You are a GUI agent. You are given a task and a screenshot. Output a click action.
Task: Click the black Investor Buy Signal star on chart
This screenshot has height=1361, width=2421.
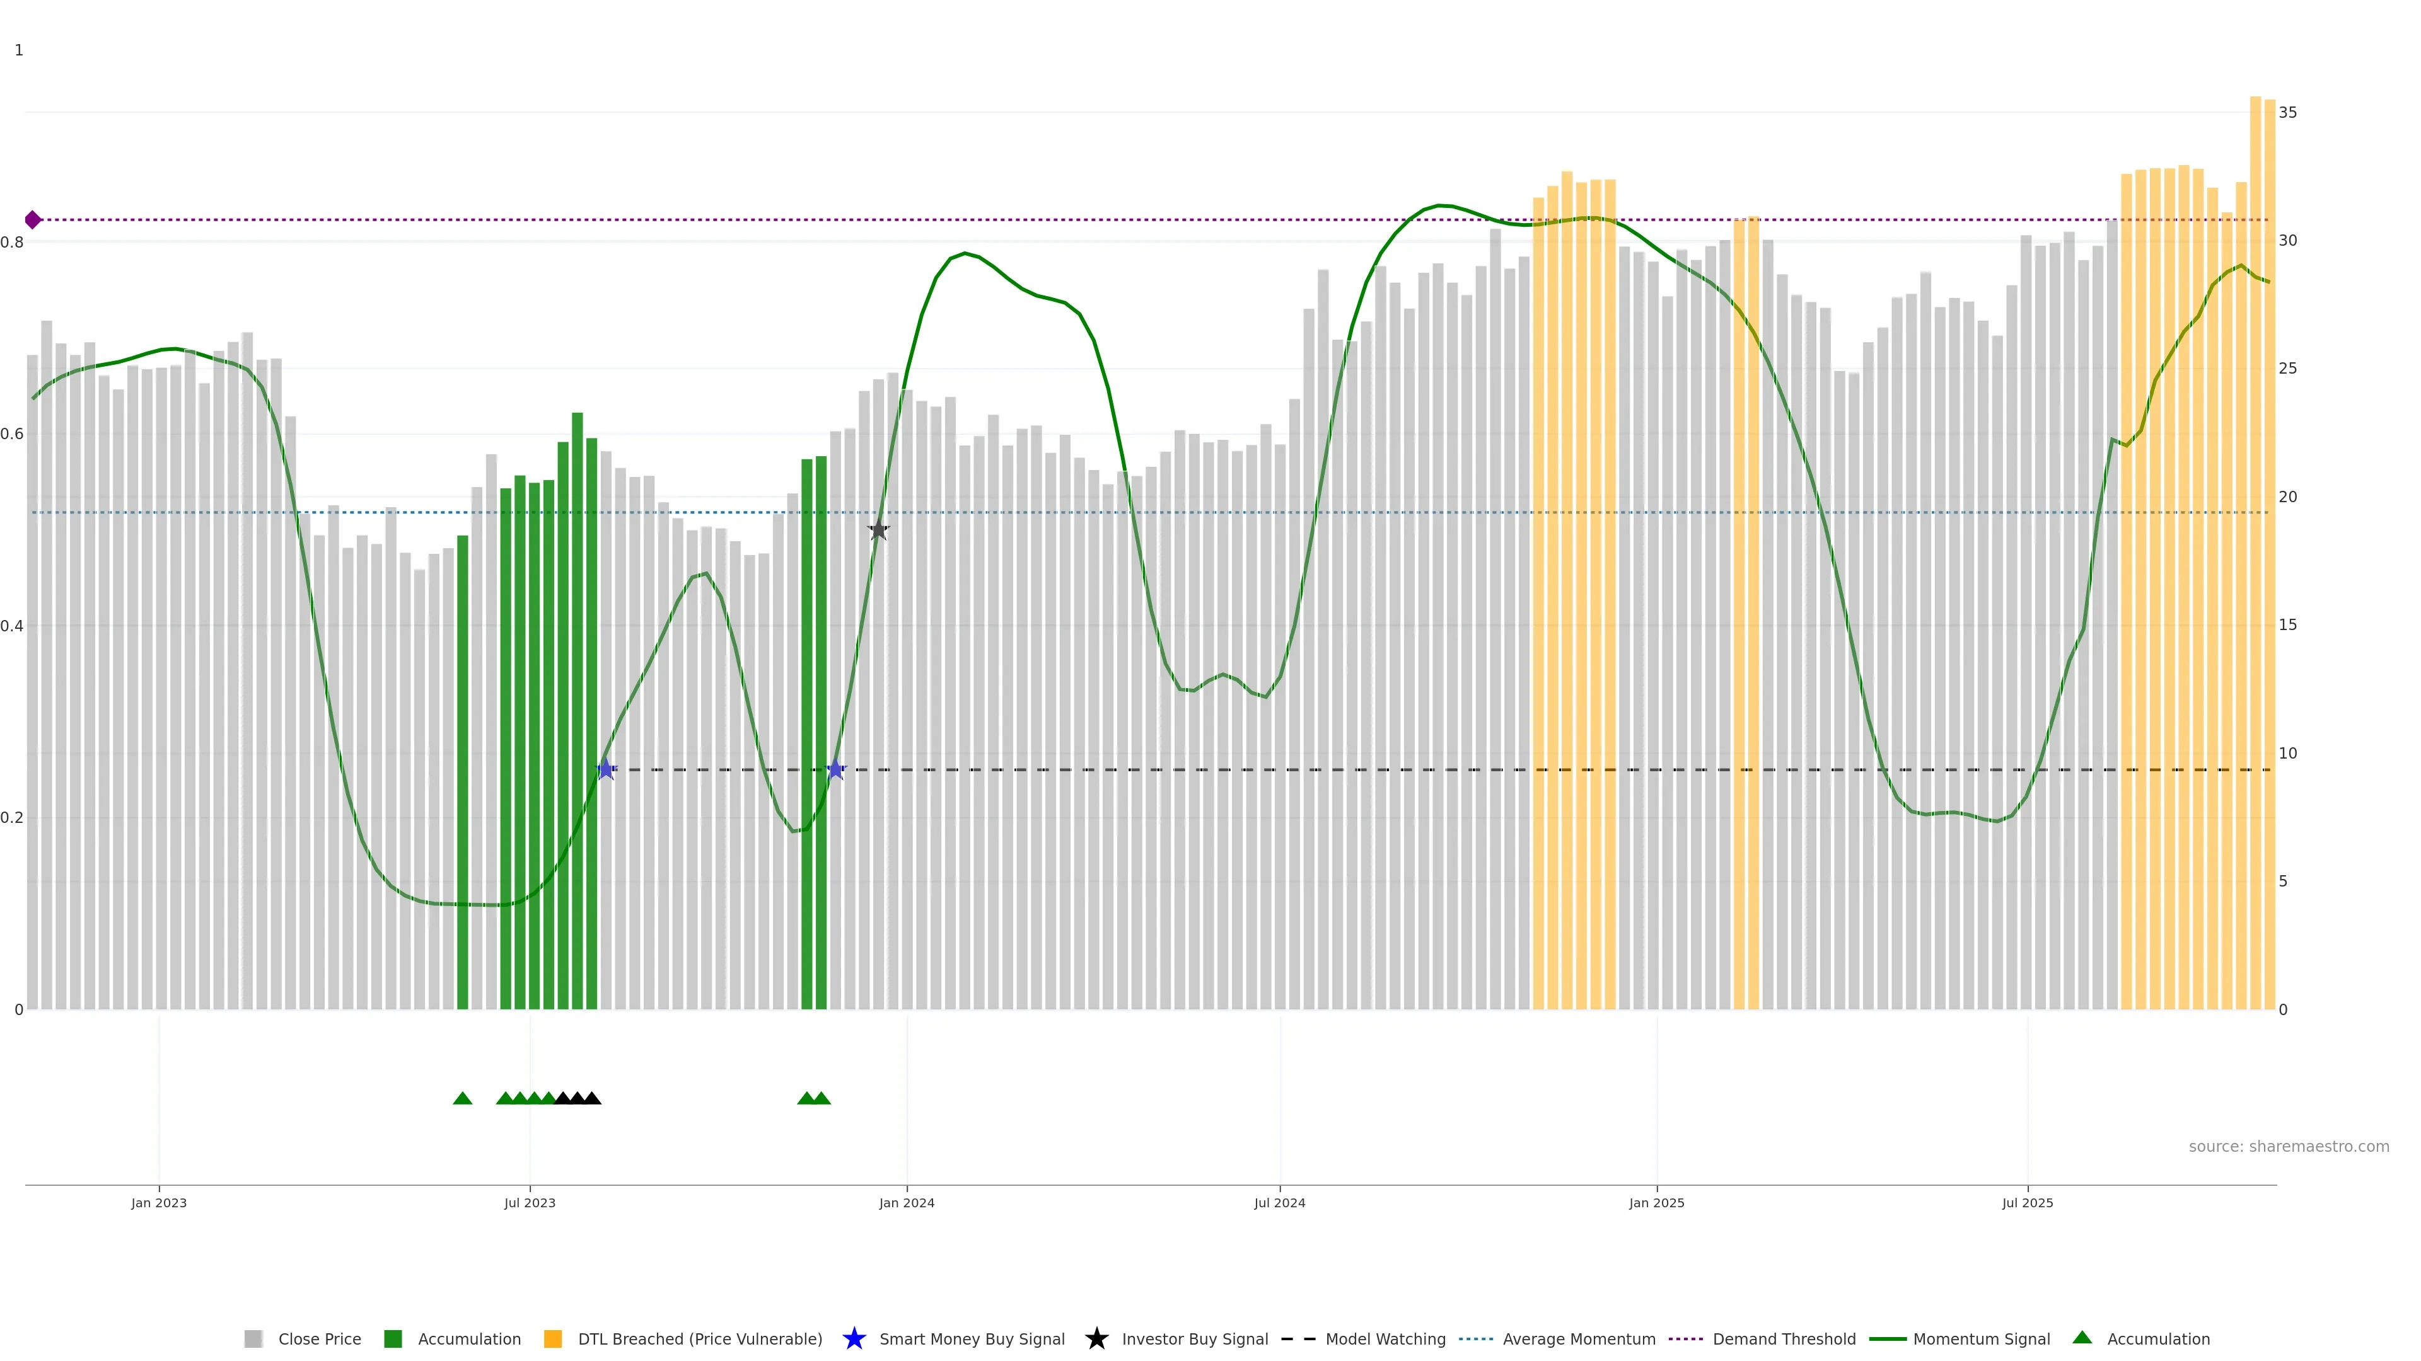[878, 530]
